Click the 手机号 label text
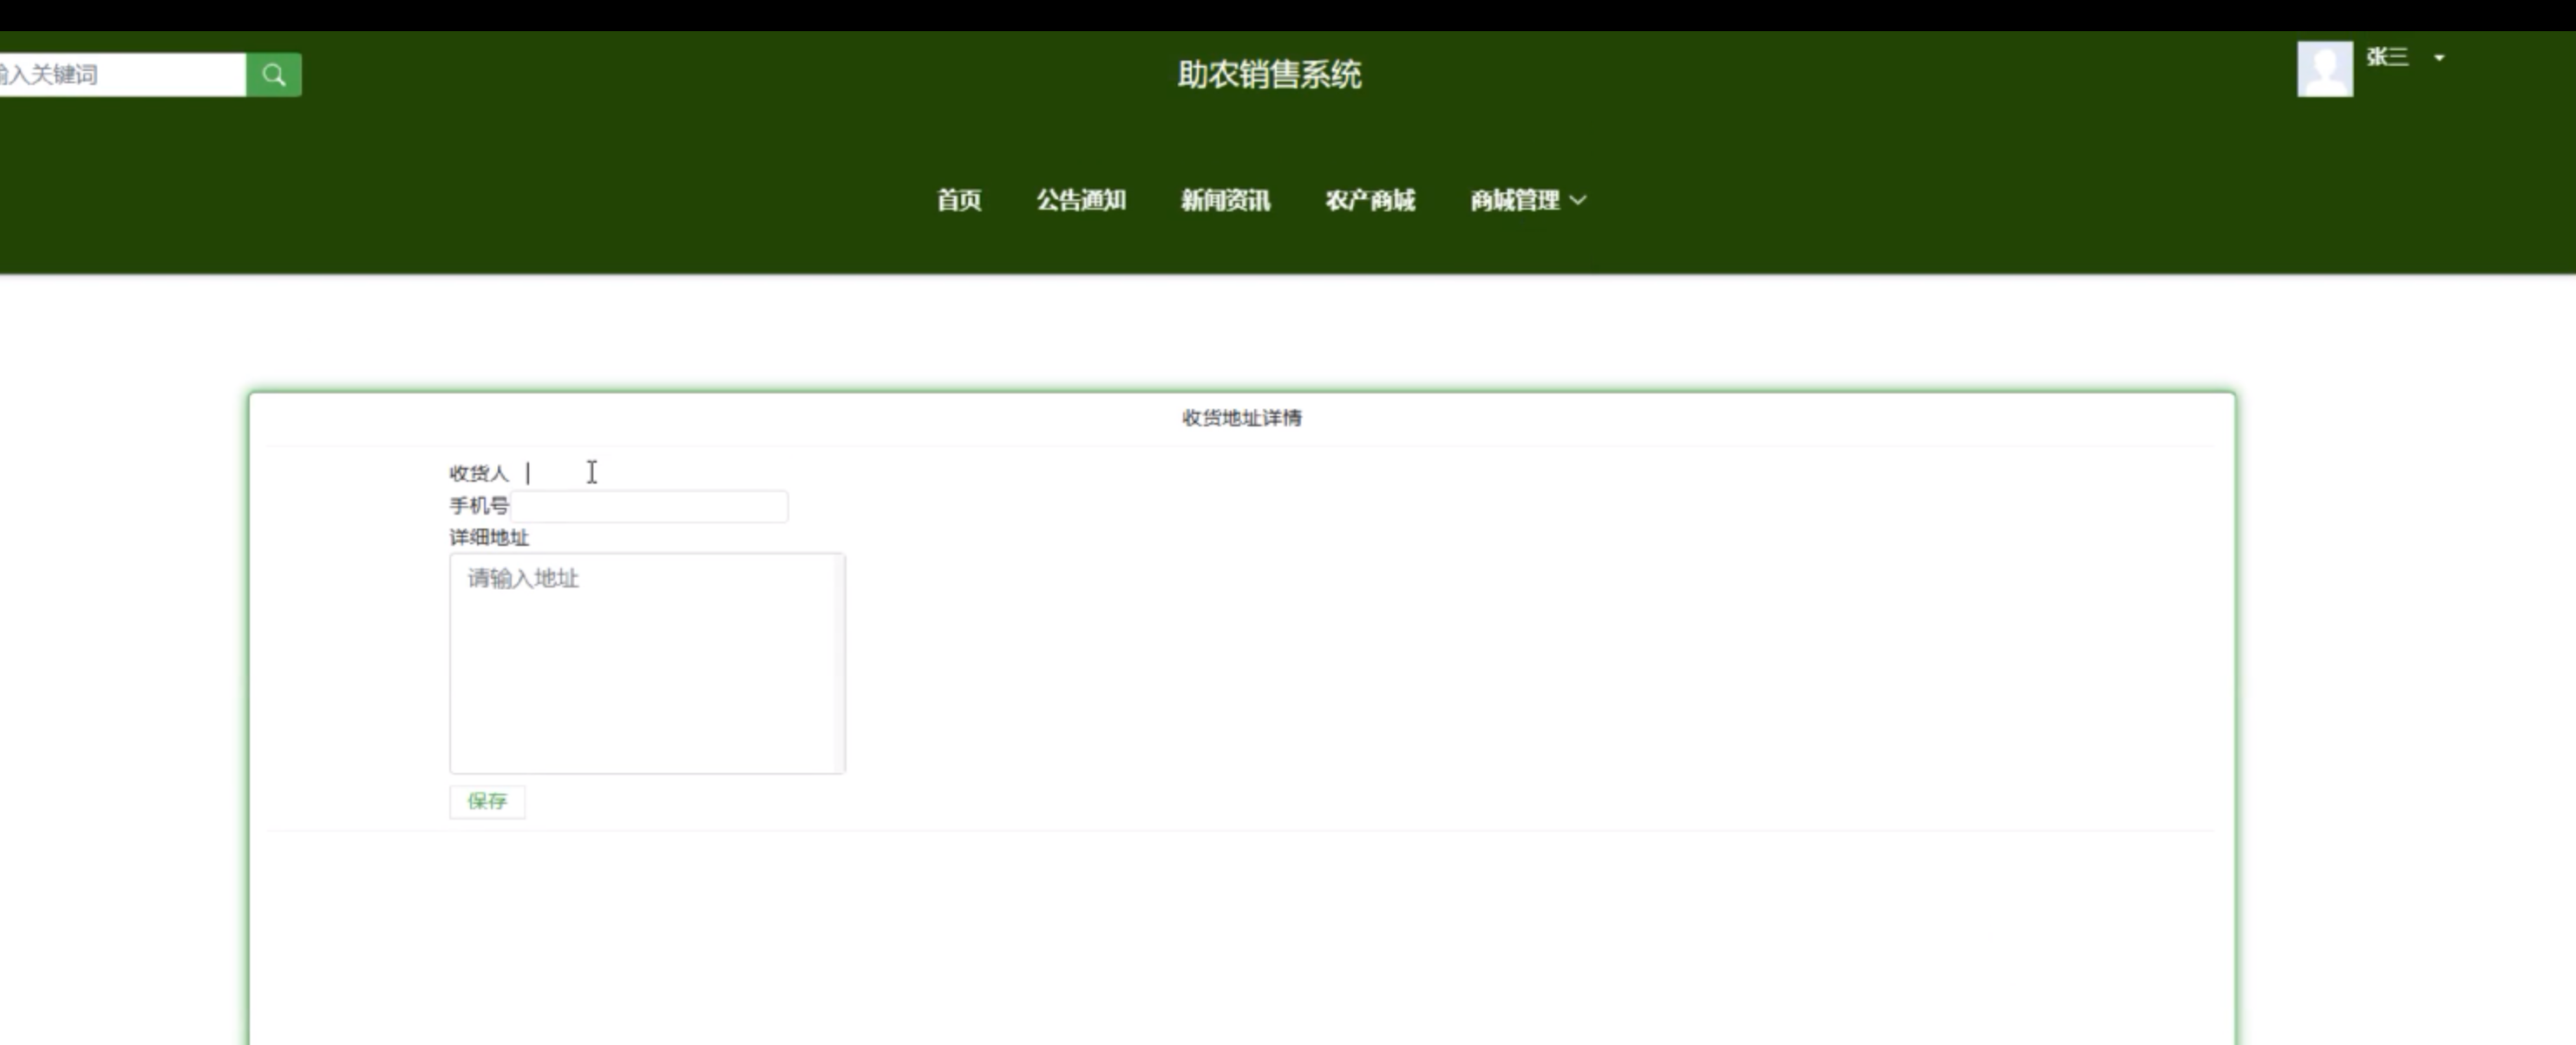This screenshot has width=2576, height=1045. [478, 507]
